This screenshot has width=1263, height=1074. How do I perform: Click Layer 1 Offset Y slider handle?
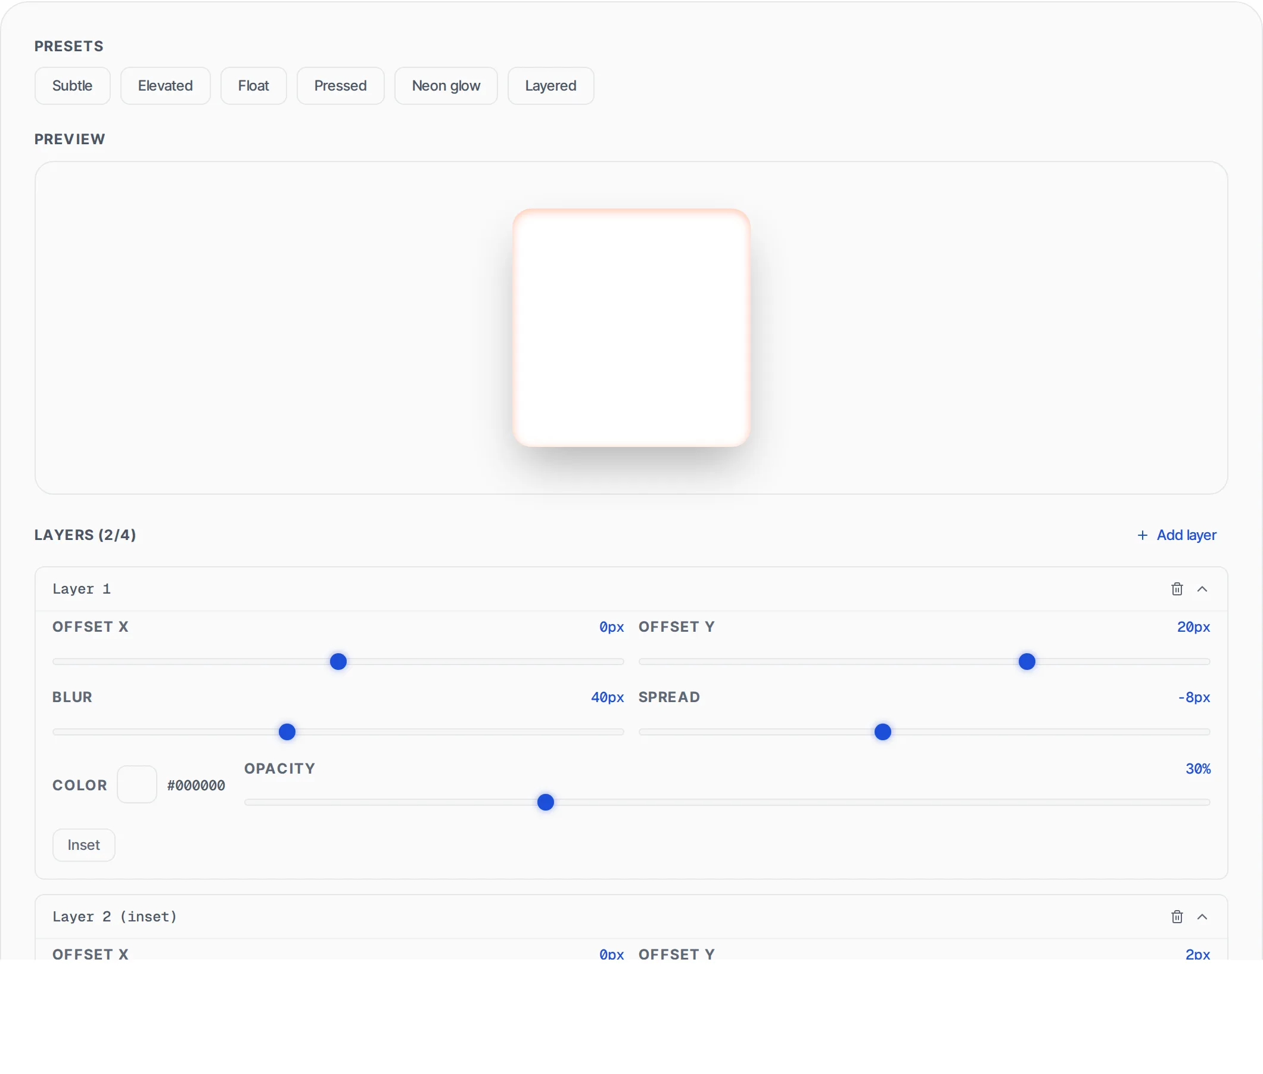1026,661
